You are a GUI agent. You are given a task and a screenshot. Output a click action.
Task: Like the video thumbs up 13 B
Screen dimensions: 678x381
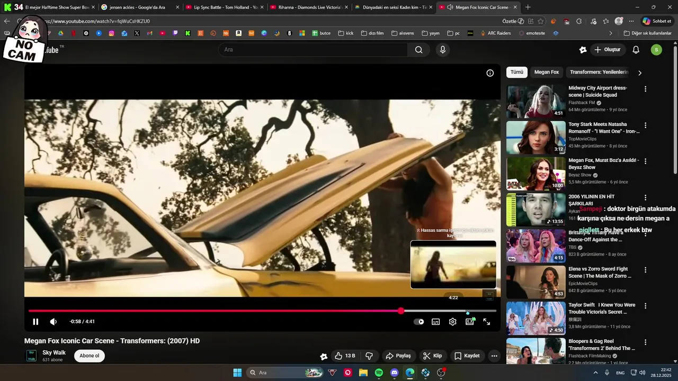coord(344,356)
